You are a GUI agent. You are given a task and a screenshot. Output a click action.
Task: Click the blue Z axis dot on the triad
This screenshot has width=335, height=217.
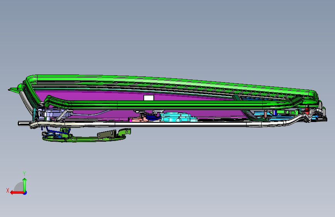pyautogui.click(x=25, y=193)
